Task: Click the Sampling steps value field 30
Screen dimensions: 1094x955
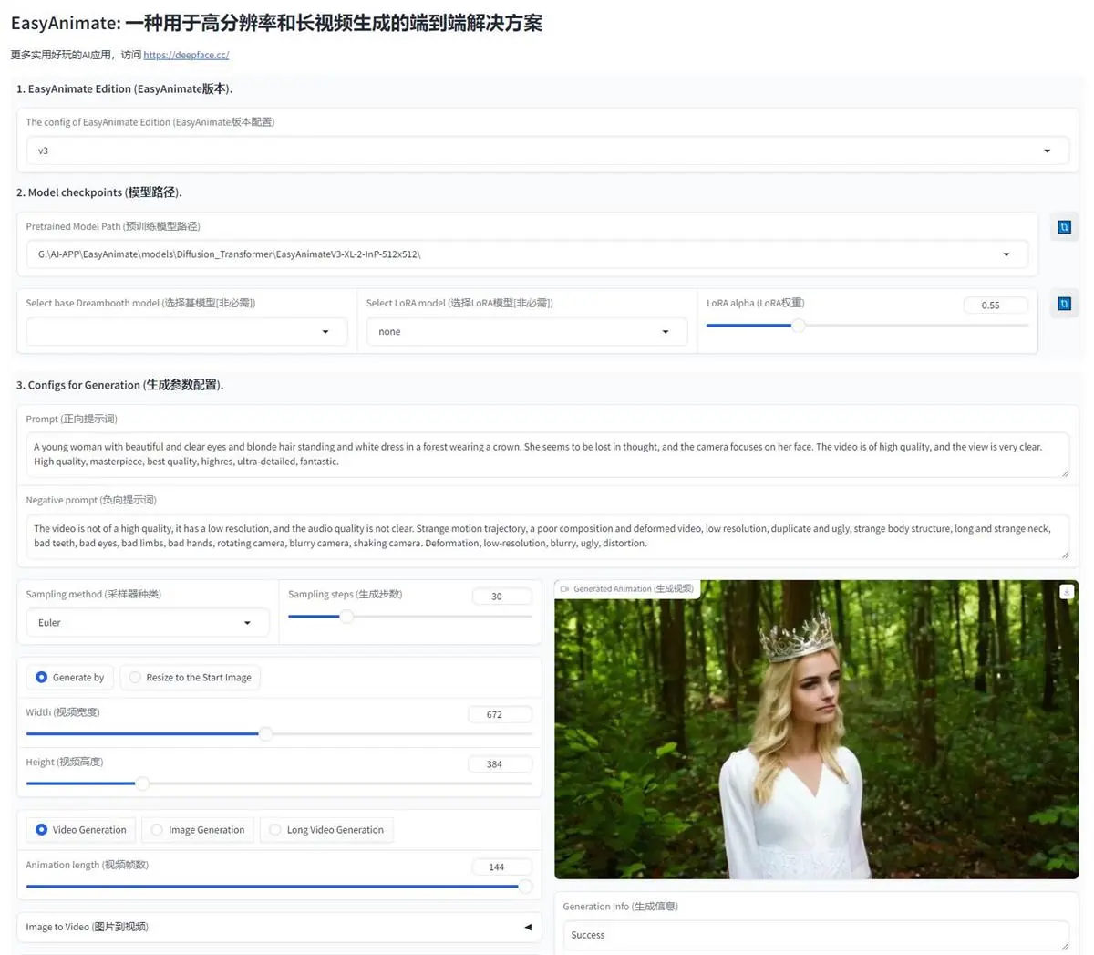Action: point(502,597)
